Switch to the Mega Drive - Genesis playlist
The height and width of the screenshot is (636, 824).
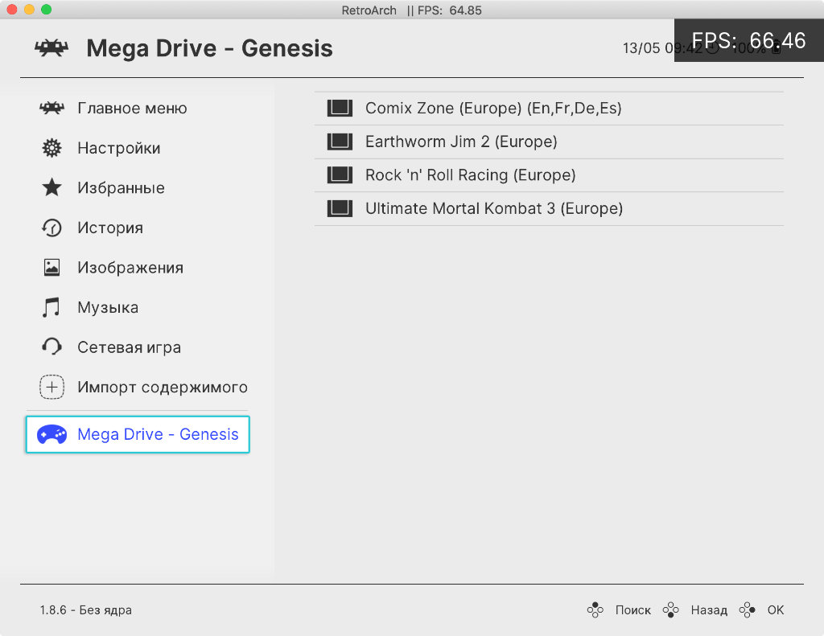158,435
